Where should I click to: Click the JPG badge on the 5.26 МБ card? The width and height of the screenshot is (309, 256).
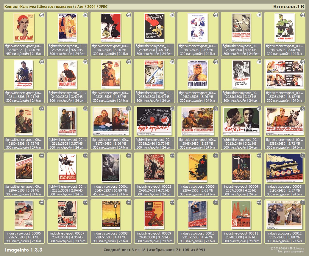pos(216,62)
